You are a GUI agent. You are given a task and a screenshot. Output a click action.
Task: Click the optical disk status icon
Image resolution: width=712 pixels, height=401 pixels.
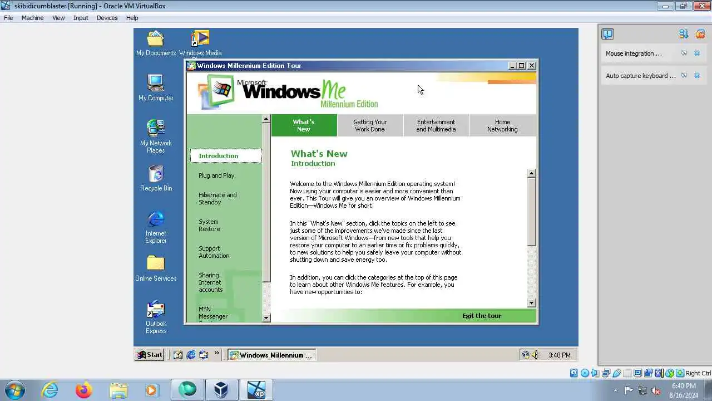(x=585, y=373)
